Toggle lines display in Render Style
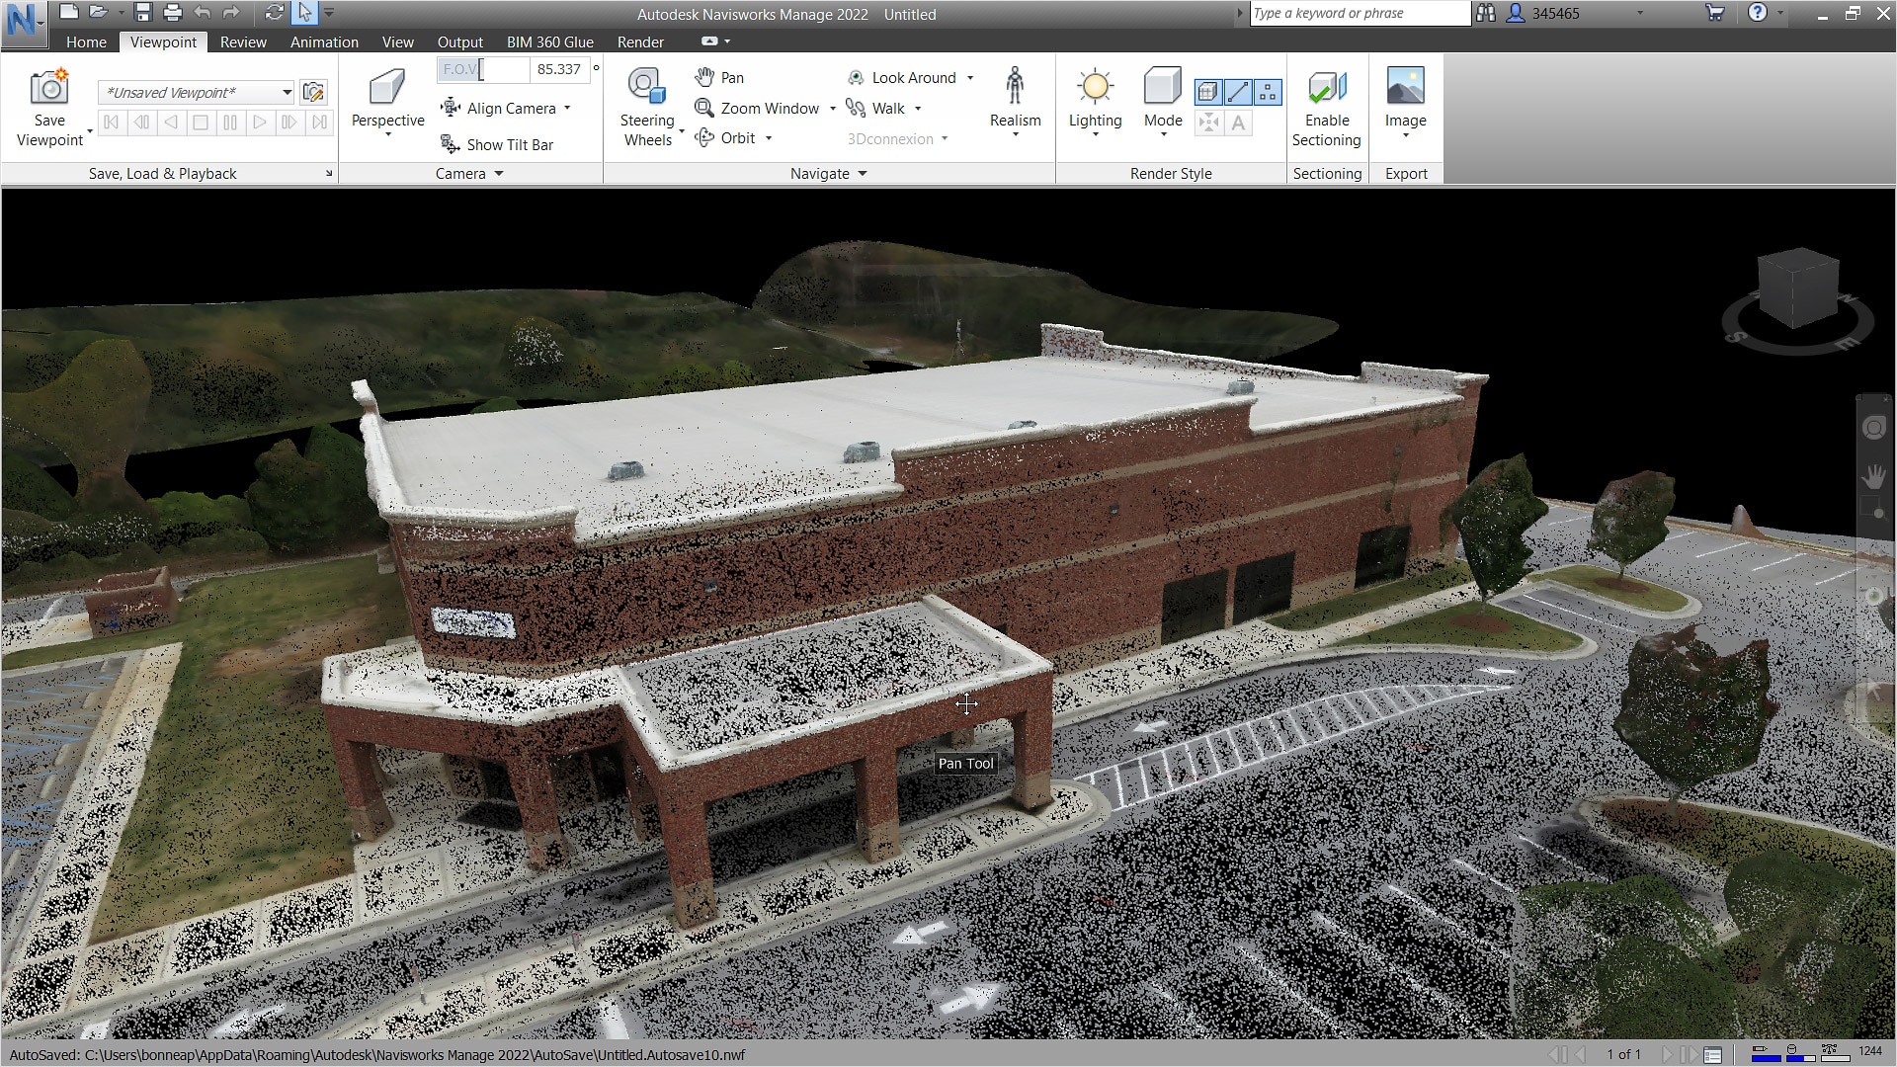Viewport: 1897px width, 1067px height. point(1238,92)
